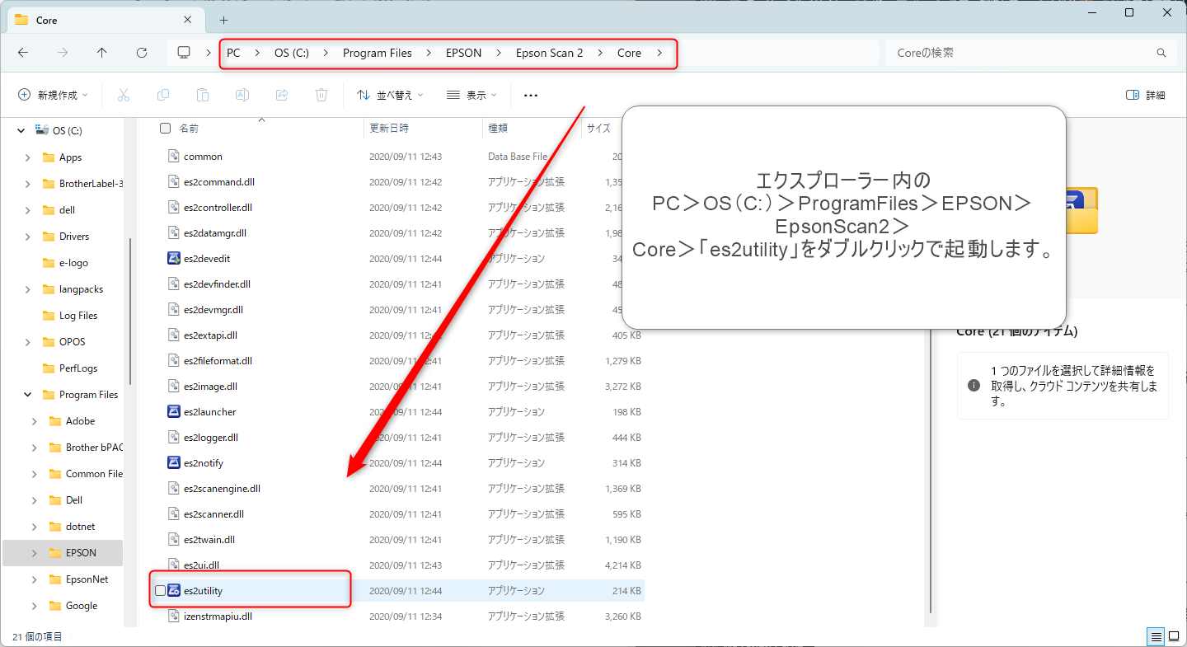Expand the Drivers folder in tree
Viewport: 1187px width, 647px height.
[28, 237]
